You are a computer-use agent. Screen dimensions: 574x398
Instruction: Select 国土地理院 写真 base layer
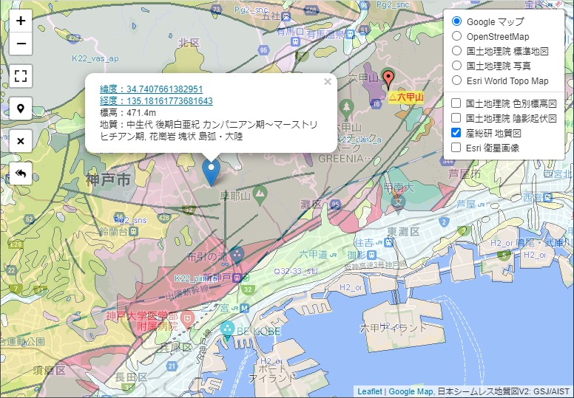(x=456, y=66)
